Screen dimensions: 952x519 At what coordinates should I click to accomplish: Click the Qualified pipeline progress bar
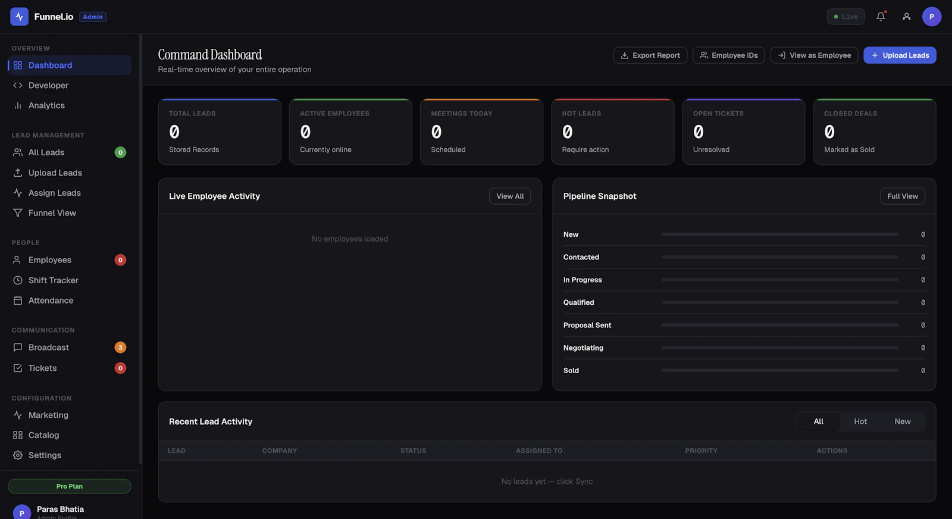pos(779,302)
